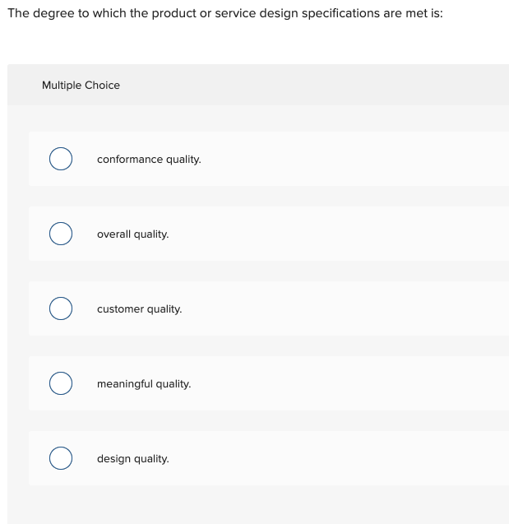Click the 'conformance quality.' answer text
Image resolution: width=509 pixels, height=524 pixels.
pos(149,160)
